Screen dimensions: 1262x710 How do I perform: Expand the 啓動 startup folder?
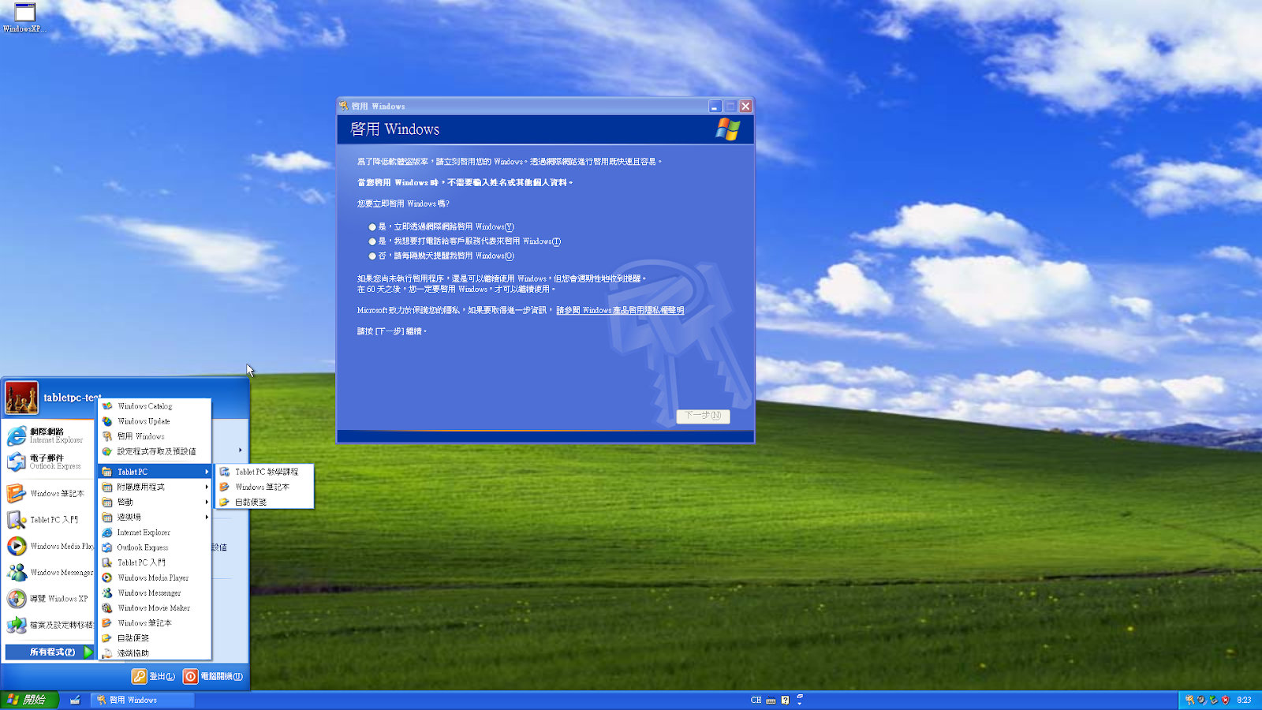(x=155, y=502)
